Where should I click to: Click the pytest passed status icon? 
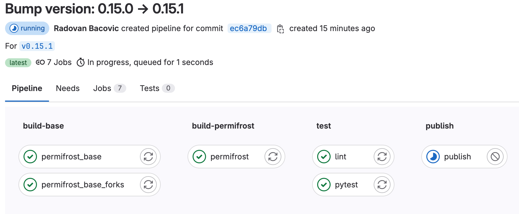tap(324, 185)
